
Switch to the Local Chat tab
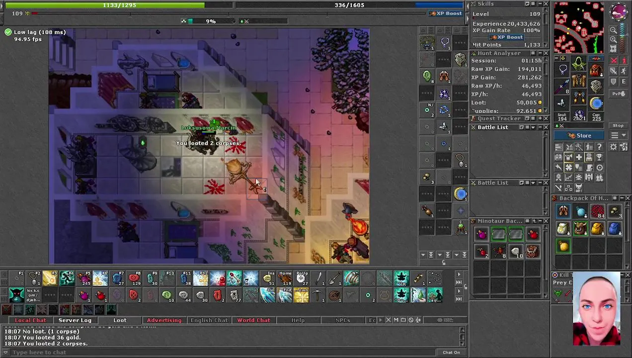(30, 320)
